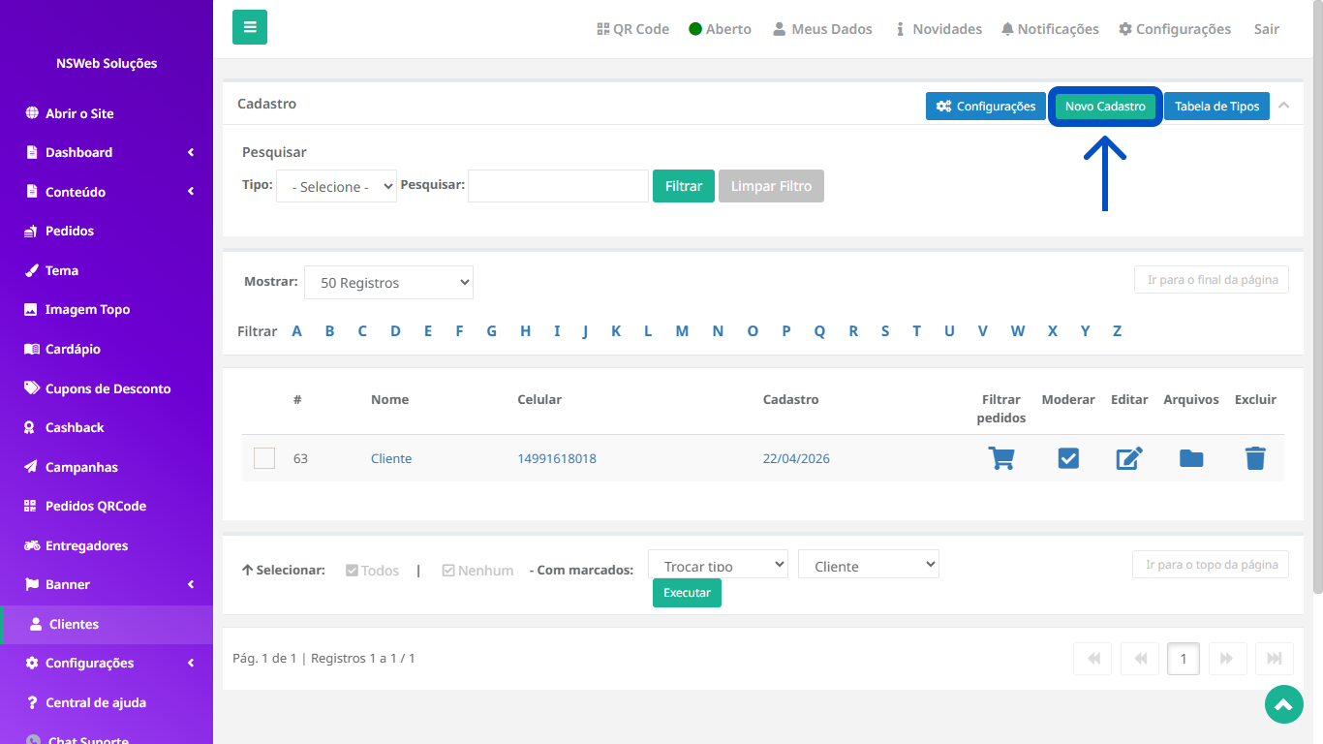This screenshot has width=1323, height=744.
Task: Toggle the Aberto store status
Action: [x=720, y=29]
